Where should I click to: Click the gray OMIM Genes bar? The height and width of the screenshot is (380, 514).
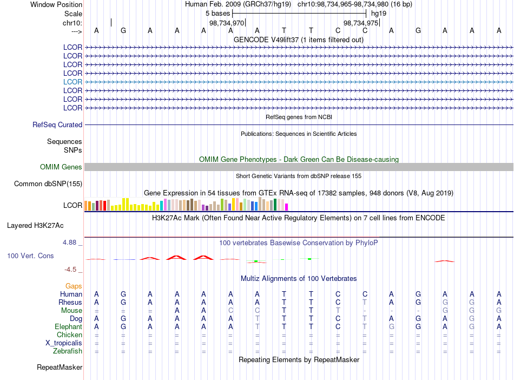pos(299,167)
